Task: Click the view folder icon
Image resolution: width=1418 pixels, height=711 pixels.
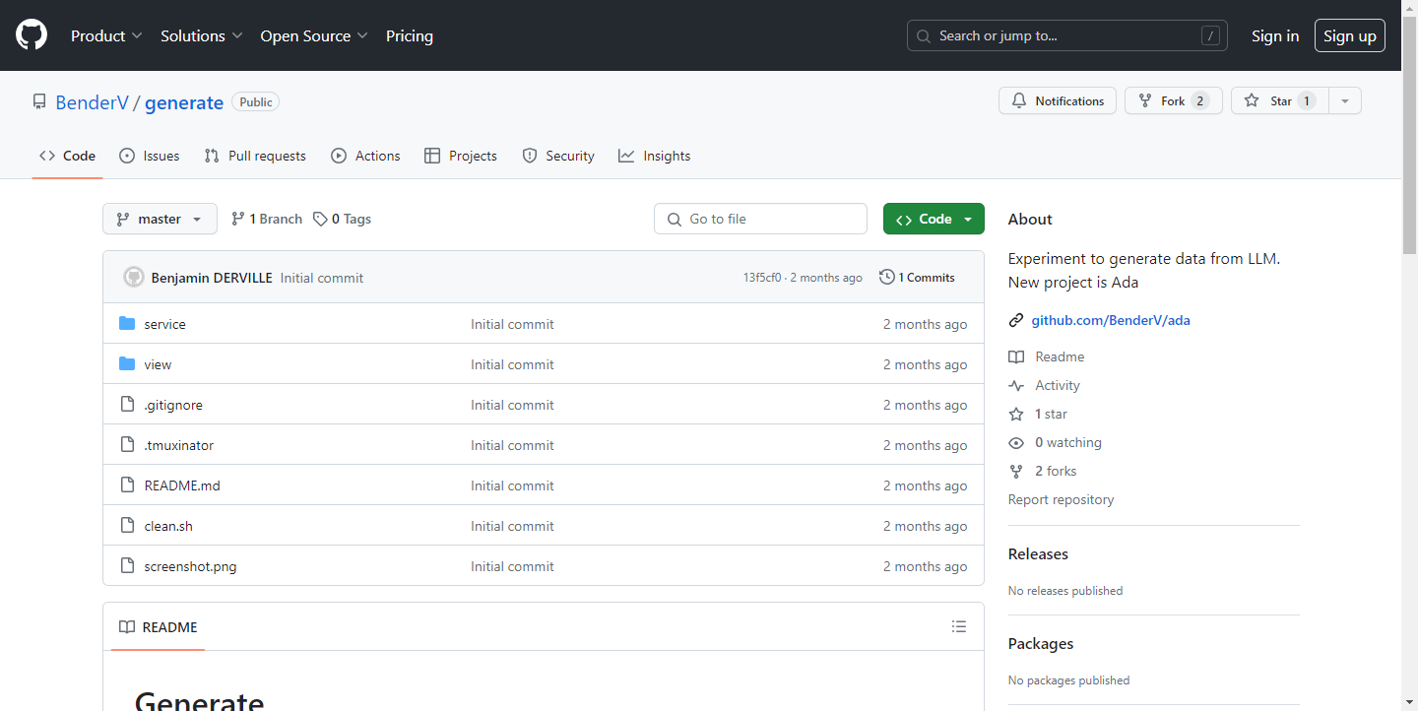Action: click(127, 364)
